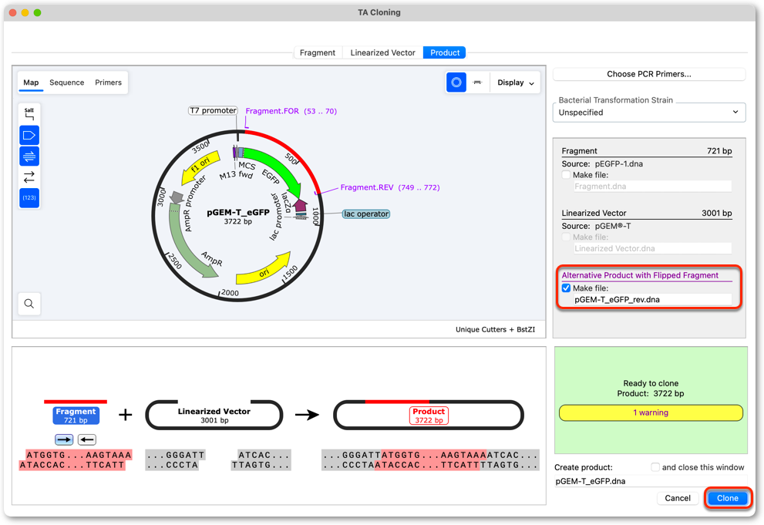Toggle the SalI enzymes display icon

pyautogui.click(x=29, y=114)
